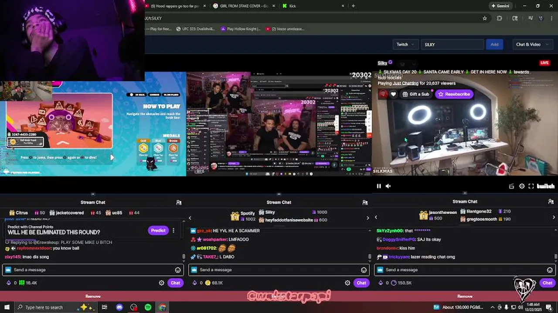Screen dimensions: 558x313
Task: Click the Add stream button
Action: pyautogui.click(x=494, y=44)
